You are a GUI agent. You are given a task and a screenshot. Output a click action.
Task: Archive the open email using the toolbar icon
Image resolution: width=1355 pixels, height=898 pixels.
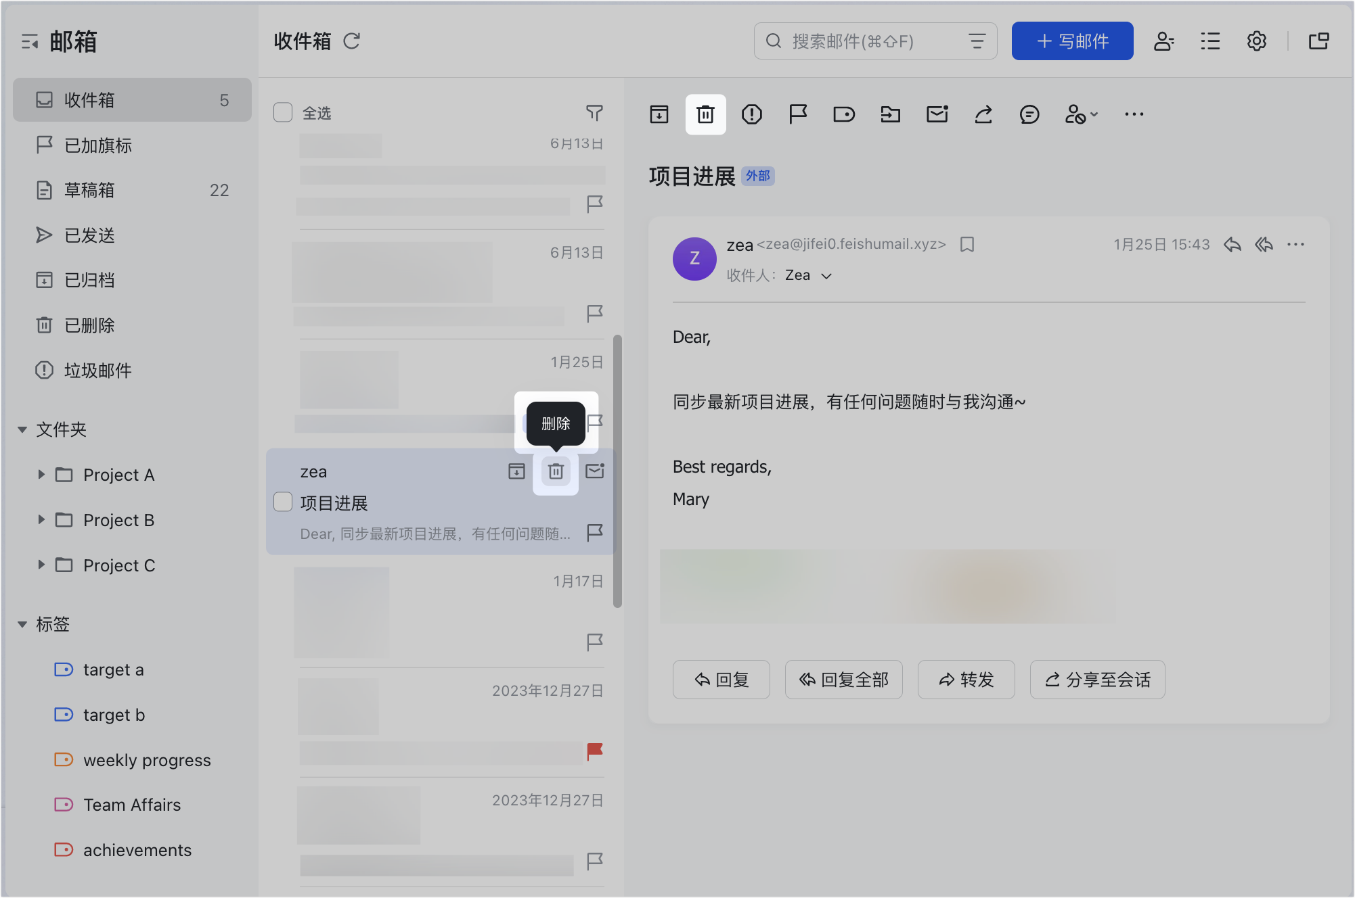[x=659, y=114]
